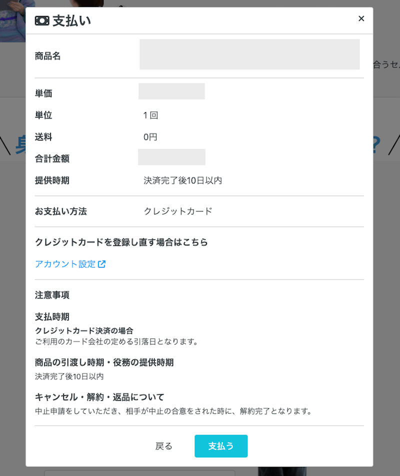Click the 単位 value 1回
Screen dimensions: 400x476
[x=150, y=115]
